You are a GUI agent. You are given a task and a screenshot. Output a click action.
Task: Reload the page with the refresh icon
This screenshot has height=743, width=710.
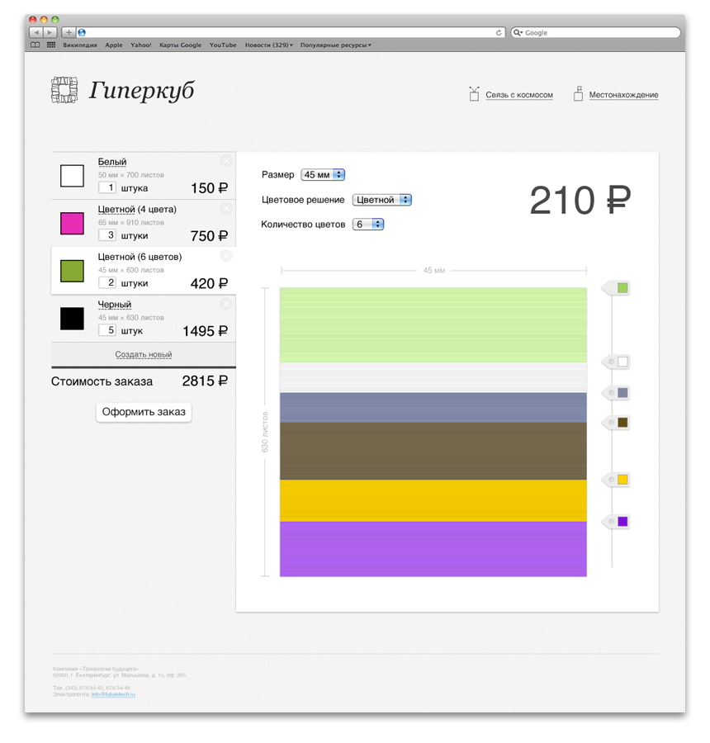tap(499, 33)
